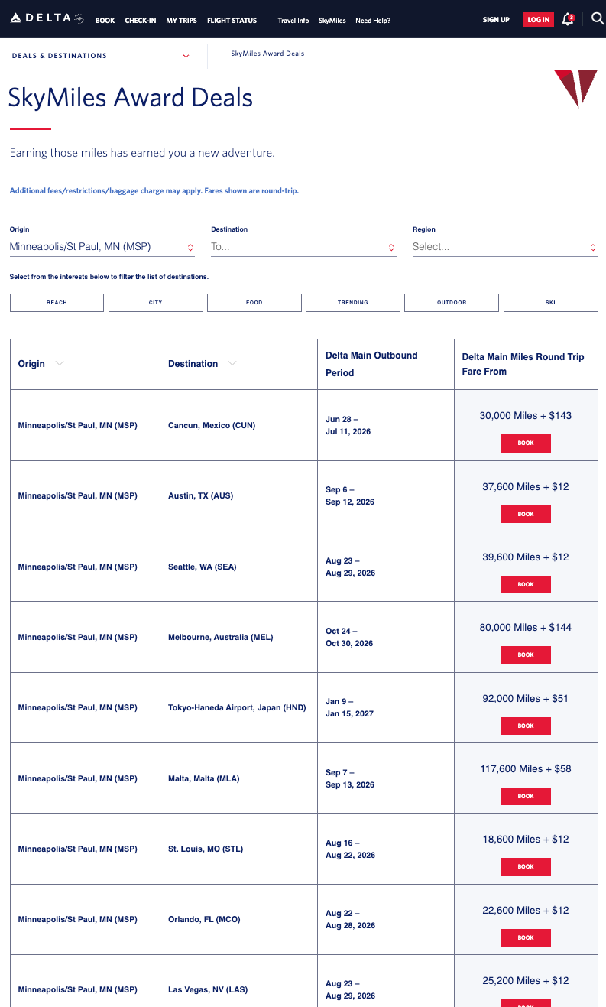
Task: Select the Orlando, FL (MCO) cell
Action: click(204, 919)
